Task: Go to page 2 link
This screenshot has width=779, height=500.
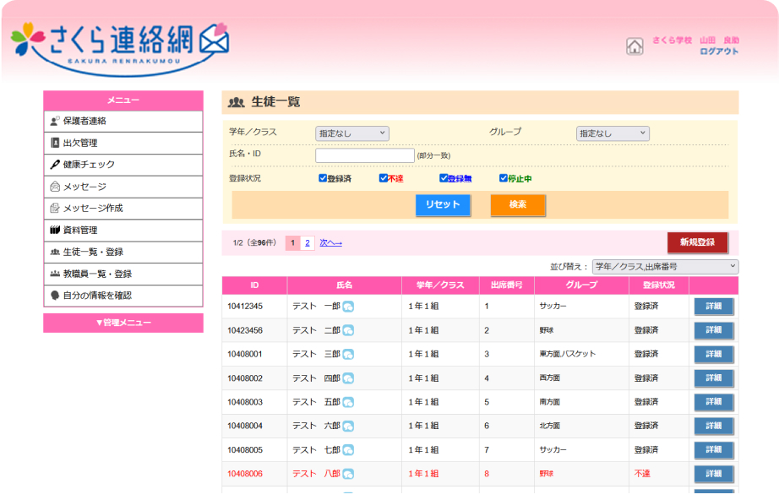Action: tap(308, 242)
